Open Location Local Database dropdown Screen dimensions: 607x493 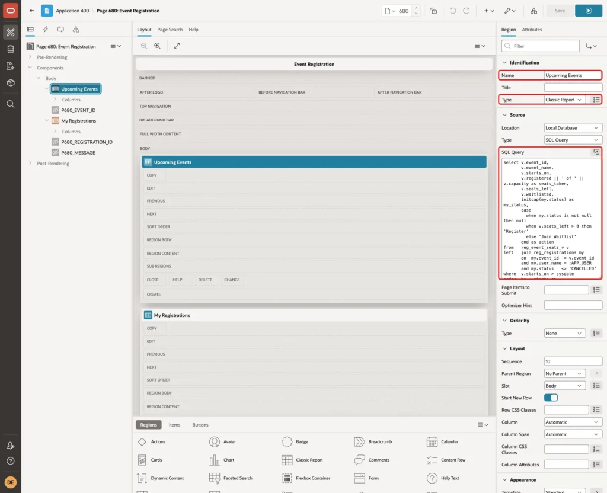click(573, 128)
